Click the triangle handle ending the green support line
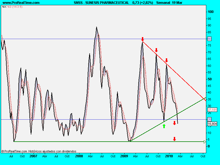This screenshot has height=165, width=220. 205,142
